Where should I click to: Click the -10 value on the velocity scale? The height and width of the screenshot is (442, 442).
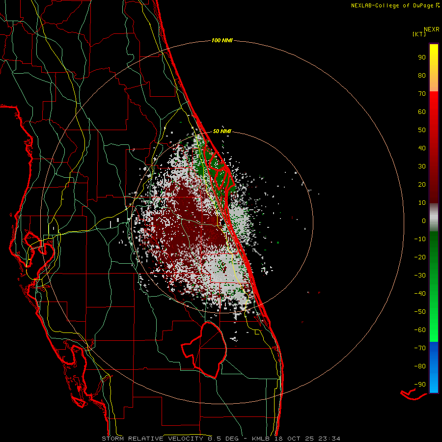(420, 239)
